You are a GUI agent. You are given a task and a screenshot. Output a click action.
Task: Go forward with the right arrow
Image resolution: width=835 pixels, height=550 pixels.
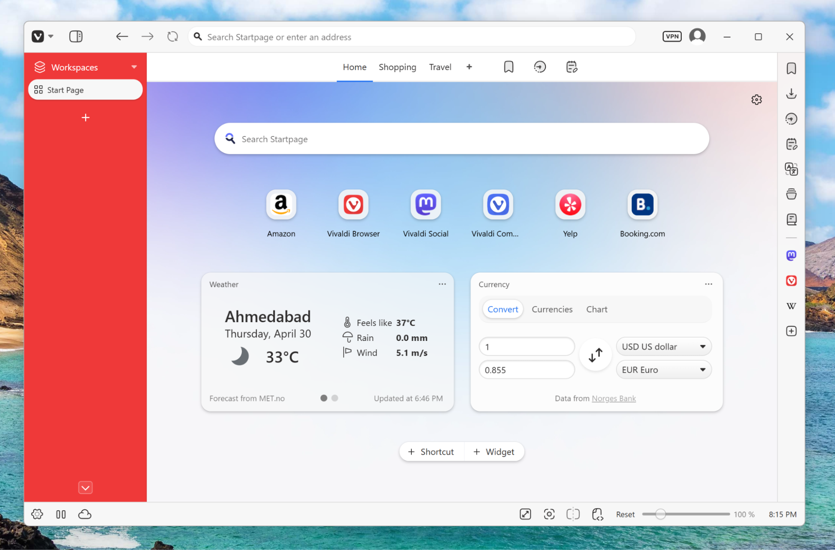click(147, 37)
